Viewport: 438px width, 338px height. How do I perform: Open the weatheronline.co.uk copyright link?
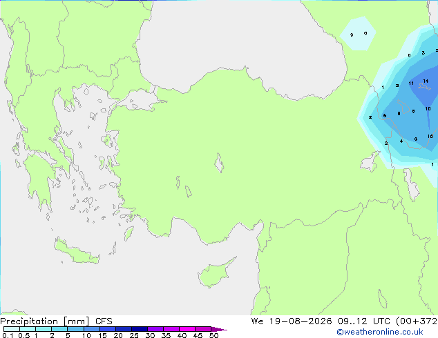tap(380, 332)
